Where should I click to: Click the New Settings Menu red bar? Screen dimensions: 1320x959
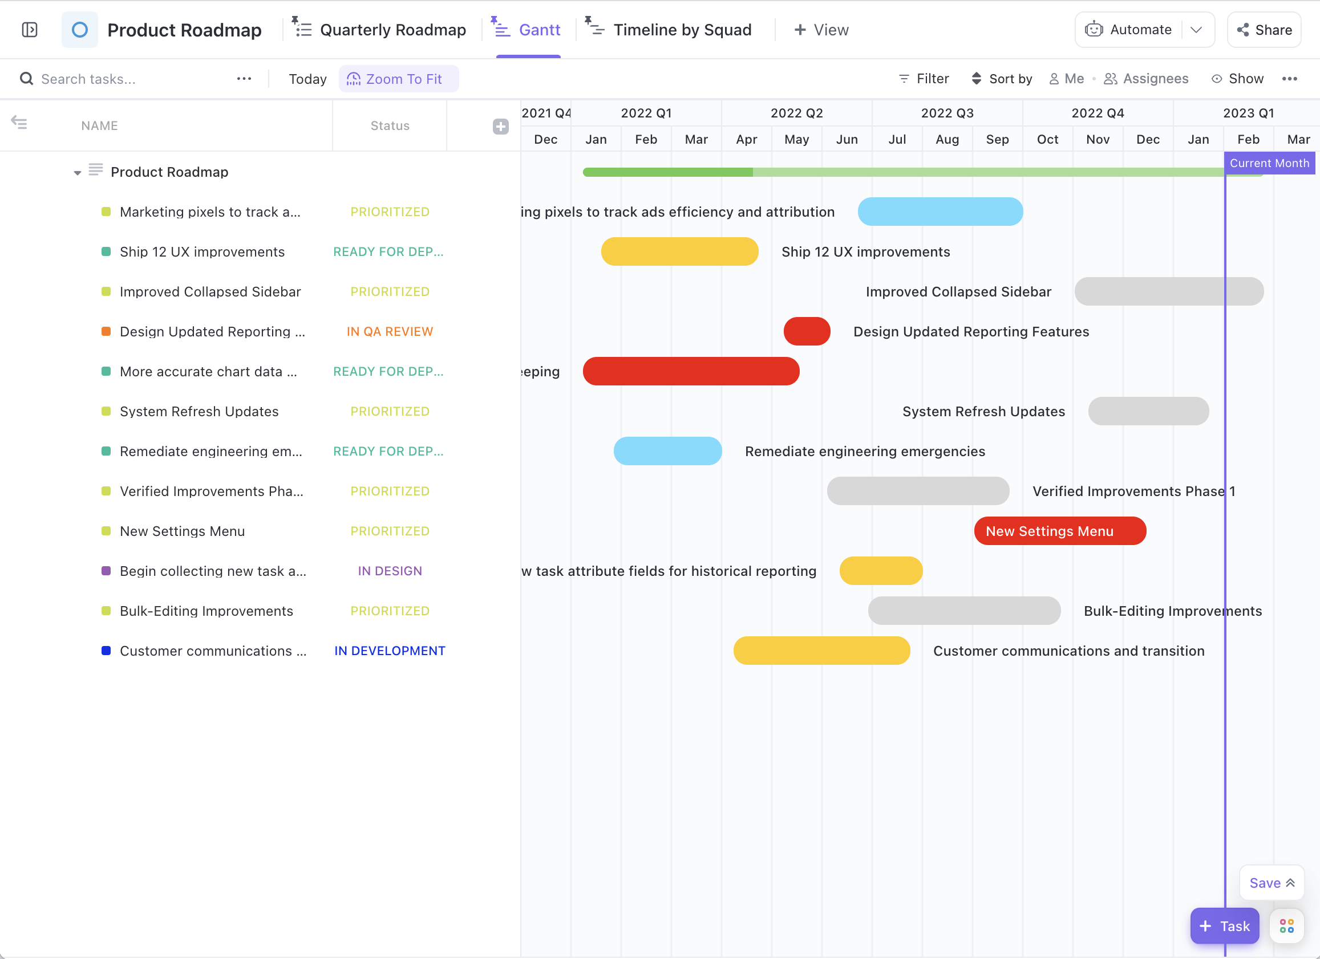click(1060, 531)
